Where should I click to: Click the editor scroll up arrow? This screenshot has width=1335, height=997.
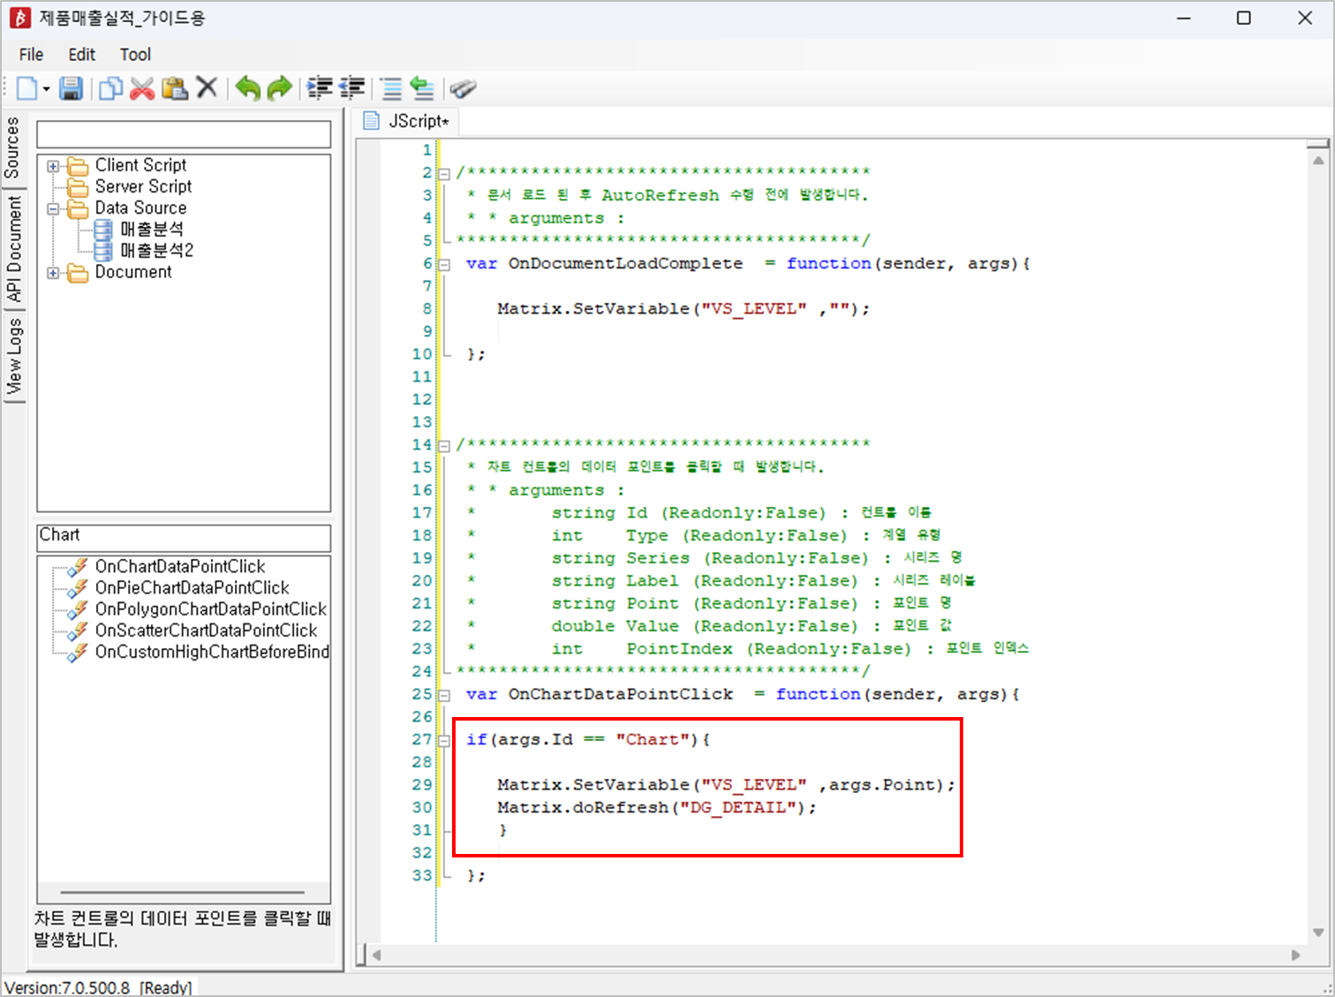1318,160
